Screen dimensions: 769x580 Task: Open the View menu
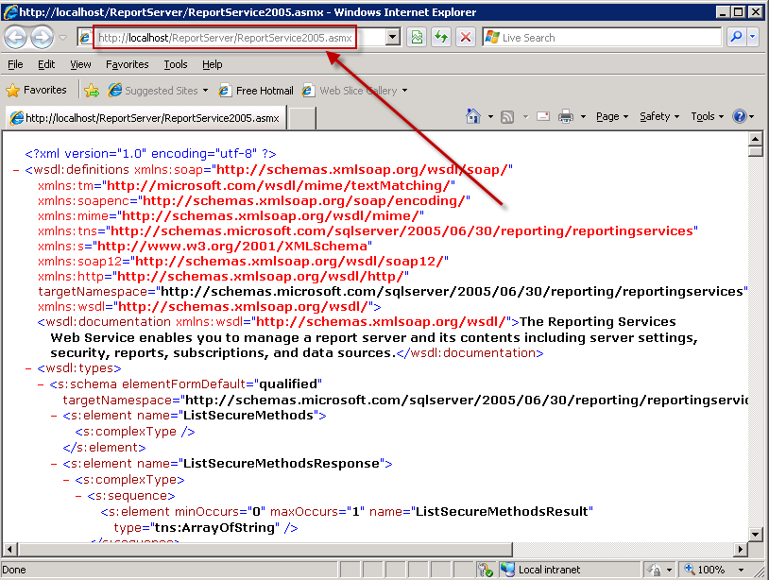tap(80, 64)
